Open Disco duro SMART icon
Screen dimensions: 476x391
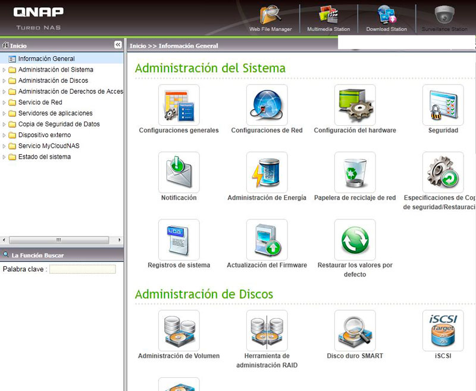pos(355,330)
